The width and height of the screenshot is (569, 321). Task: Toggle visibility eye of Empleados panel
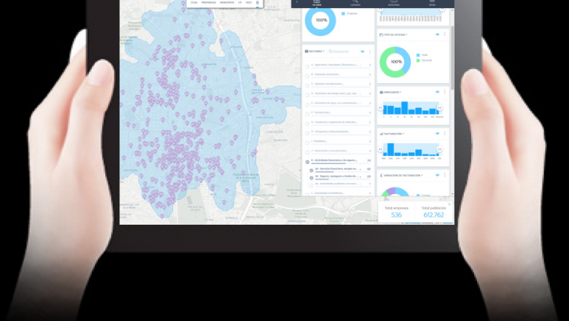coord(437,92)
